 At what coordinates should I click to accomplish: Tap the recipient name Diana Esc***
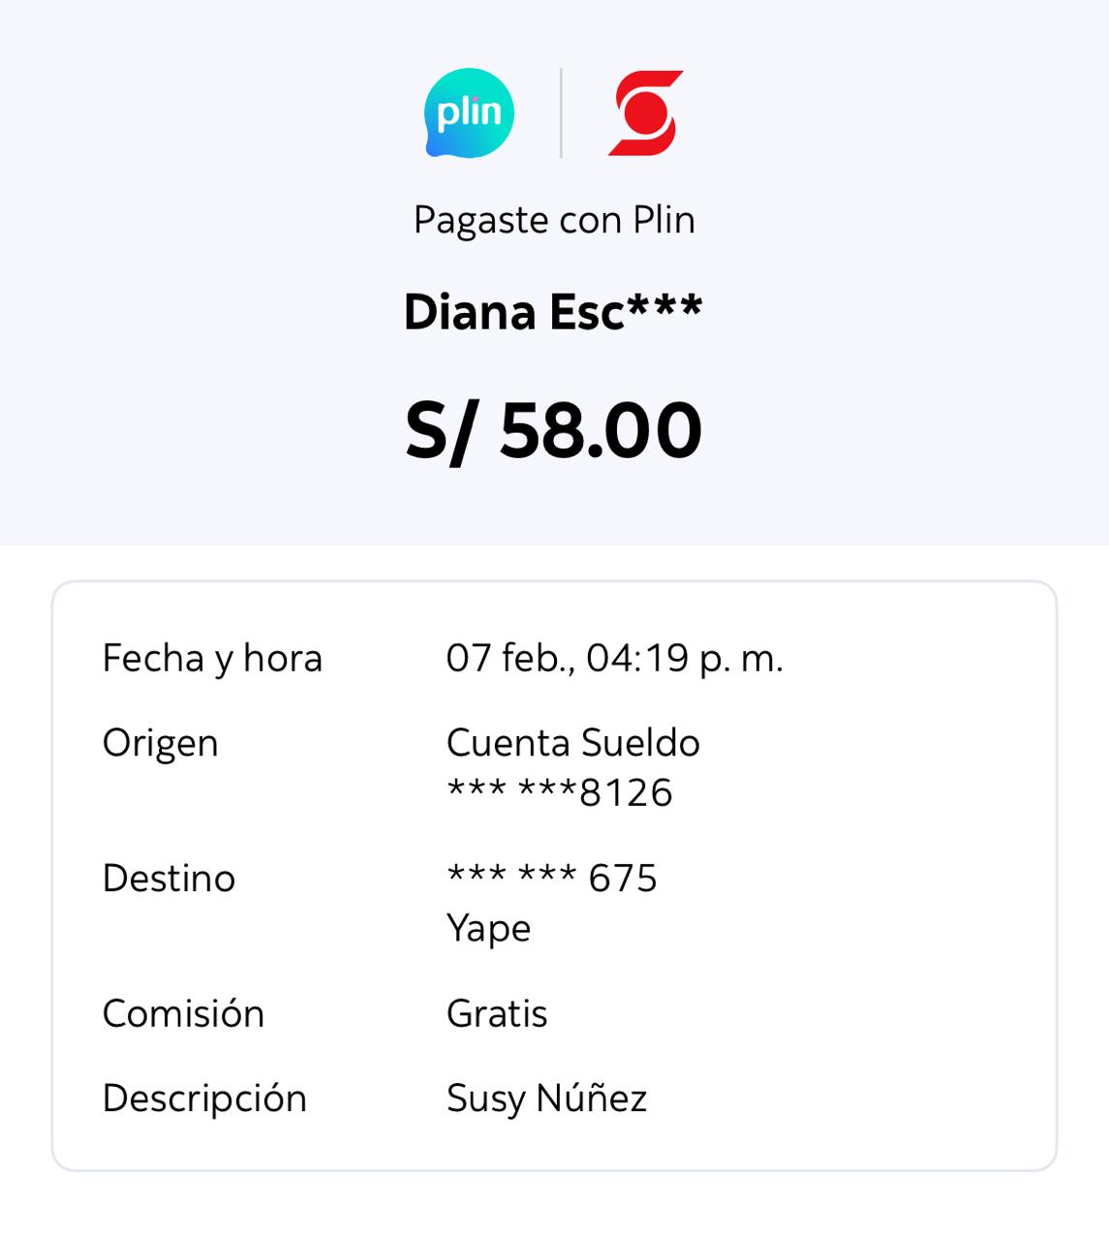click(x=553, y=312)
